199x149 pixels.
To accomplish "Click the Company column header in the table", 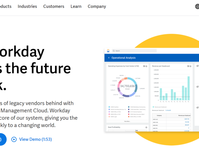I will click(x=159, y=116).
